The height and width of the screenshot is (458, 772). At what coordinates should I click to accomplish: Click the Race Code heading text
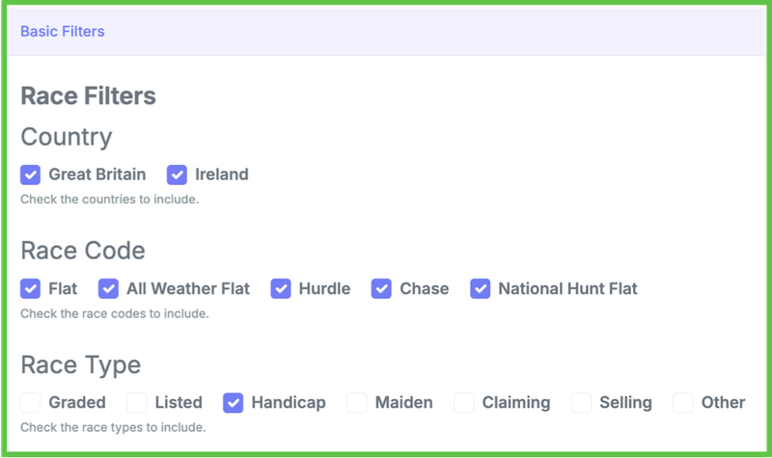click(83, 251)
